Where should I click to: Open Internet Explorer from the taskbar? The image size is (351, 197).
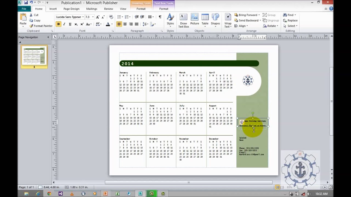(x=38, y=194)
